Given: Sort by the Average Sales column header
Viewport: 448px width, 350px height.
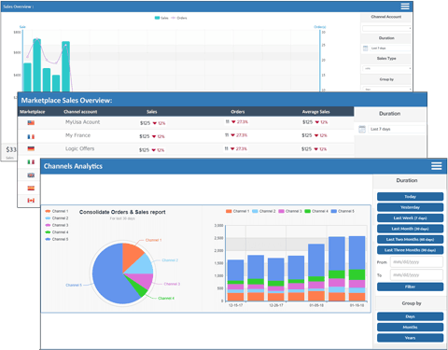Looking at the screenshot, I should tap(315, 112).
